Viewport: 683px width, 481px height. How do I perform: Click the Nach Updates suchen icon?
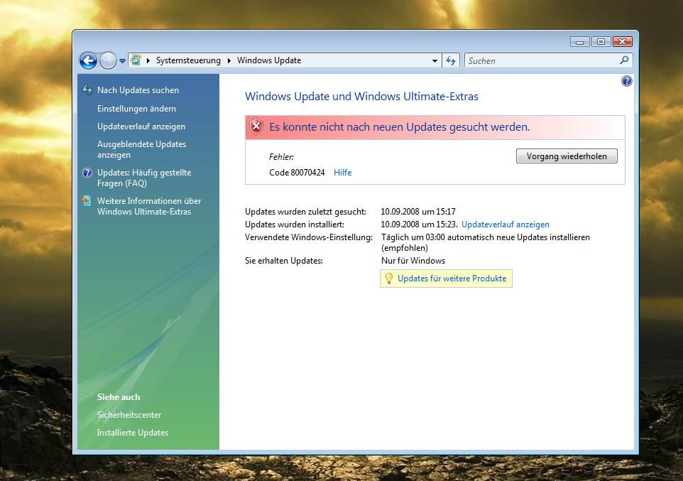87,90
